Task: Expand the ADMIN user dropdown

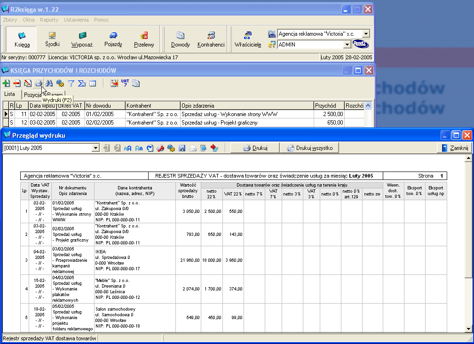Action: (347, 44)
